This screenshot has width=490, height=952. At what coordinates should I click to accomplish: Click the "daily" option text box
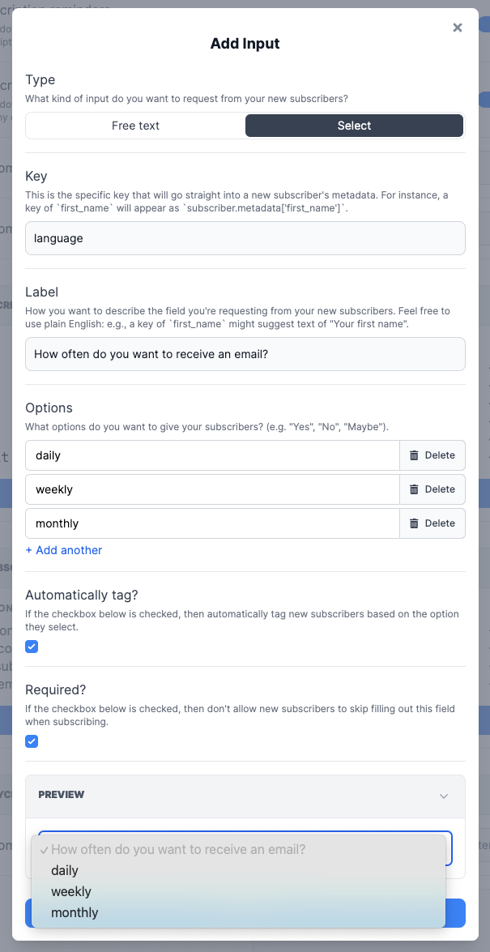(x=211, y=455)
